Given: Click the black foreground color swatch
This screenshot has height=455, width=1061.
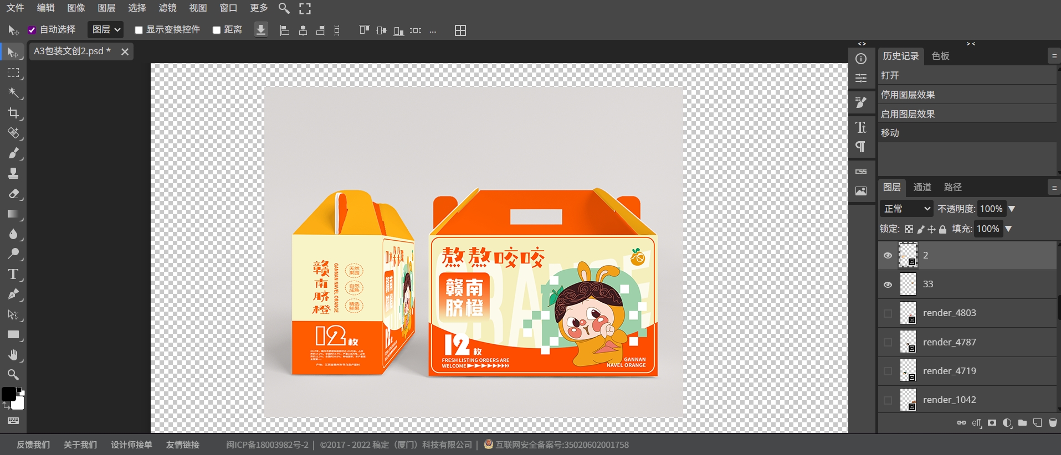Looking at the screenshot, I should [x=8, y=394].
